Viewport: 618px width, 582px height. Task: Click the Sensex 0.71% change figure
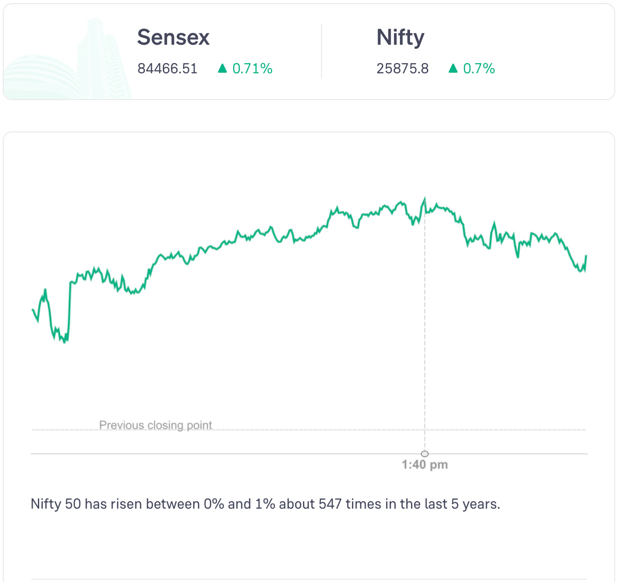click(x=252, y=69)
